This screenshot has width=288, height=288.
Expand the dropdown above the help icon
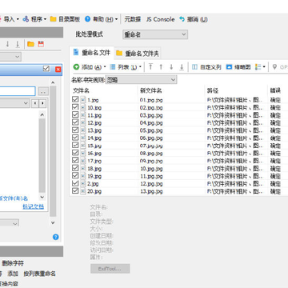[10, 223]
